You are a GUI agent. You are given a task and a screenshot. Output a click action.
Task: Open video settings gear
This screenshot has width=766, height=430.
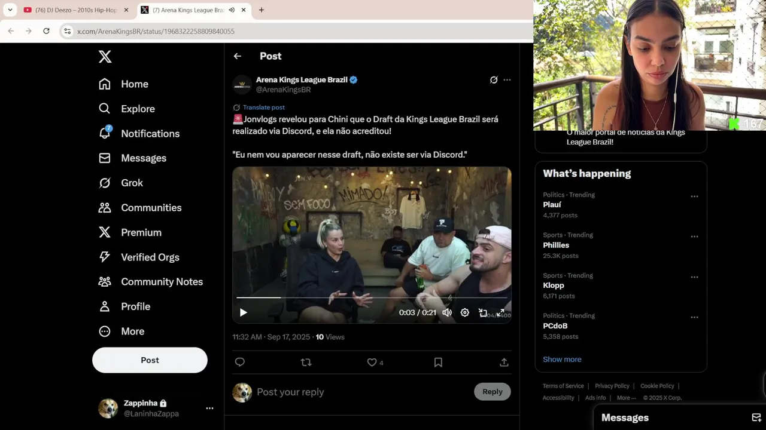click(465, 312)
